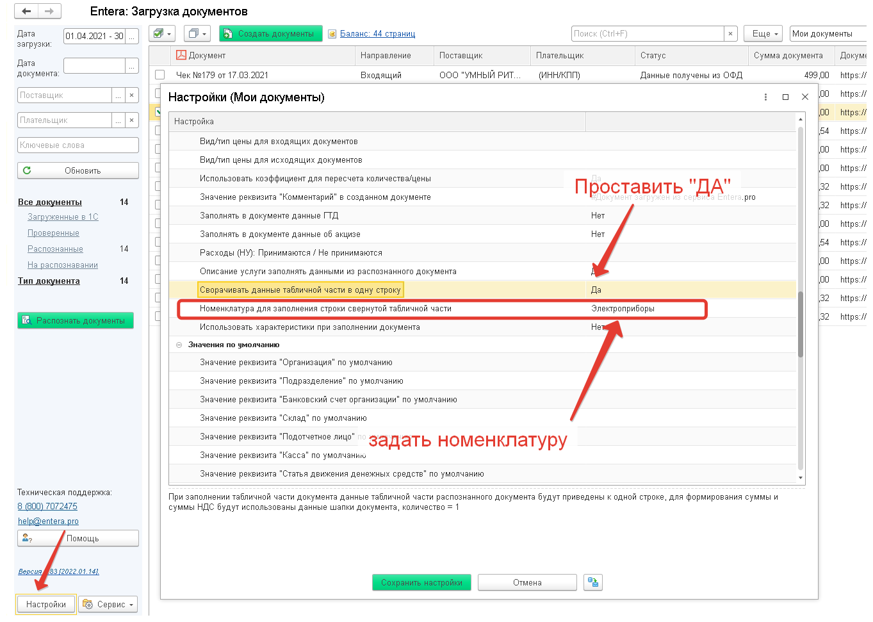This screenshot has width=873, height=622.
Task: Select Вид/тип цены для входящих документов row
Action: pyautogui.click(x=482, y=142)
